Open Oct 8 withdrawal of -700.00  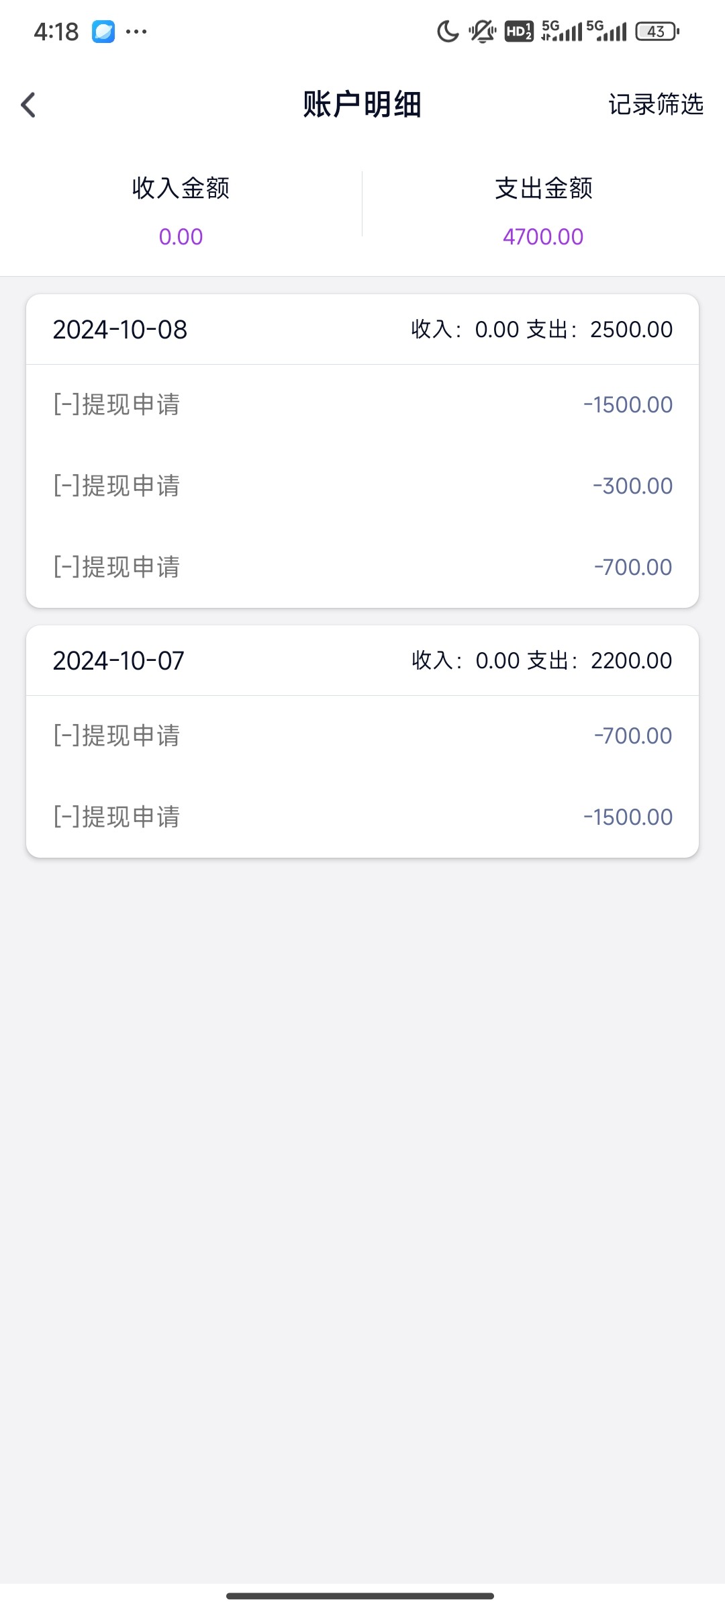pos(362,567)
